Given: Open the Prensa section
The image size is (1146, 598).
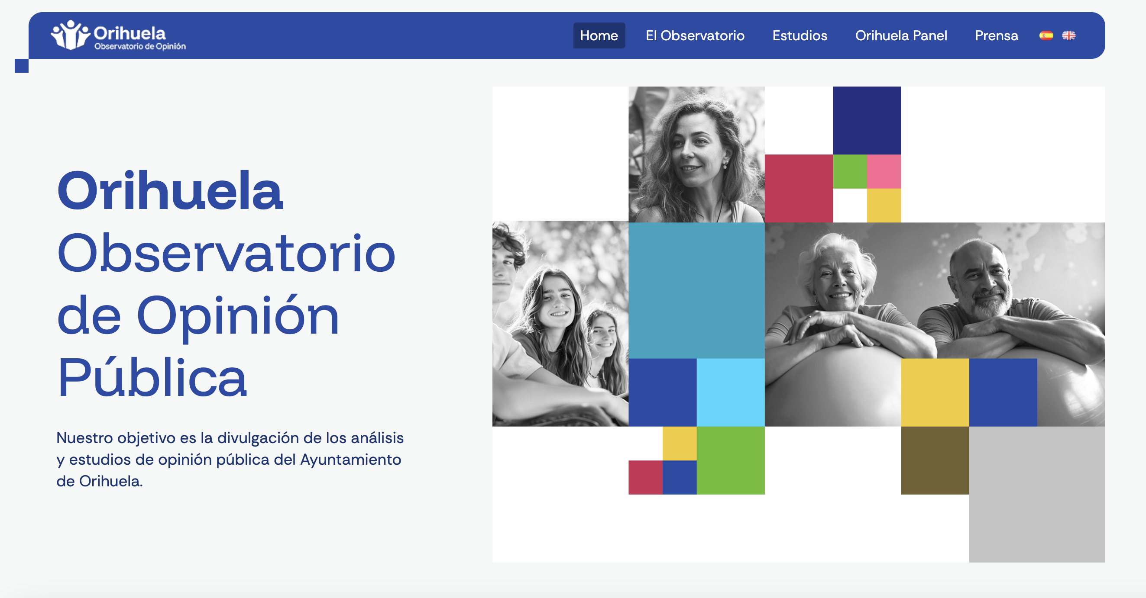Looking at the screenshot, I should click(x=997, y=35).
